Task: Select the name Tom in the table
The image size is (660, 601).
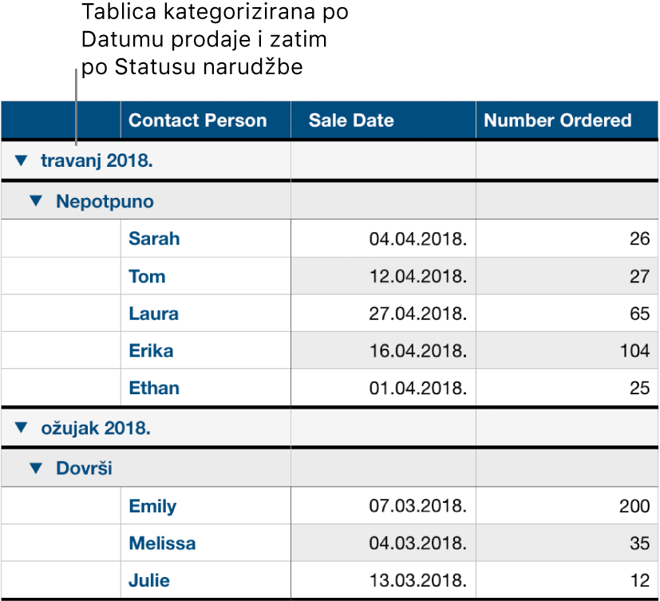Action: click(x=144, y=275)
